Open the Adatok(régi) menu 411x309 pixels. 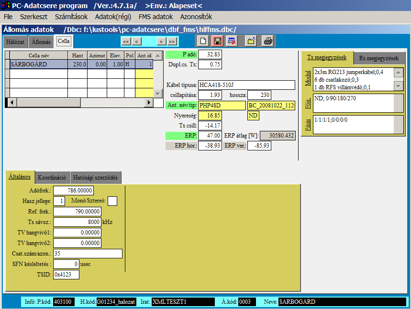point(113,17)
